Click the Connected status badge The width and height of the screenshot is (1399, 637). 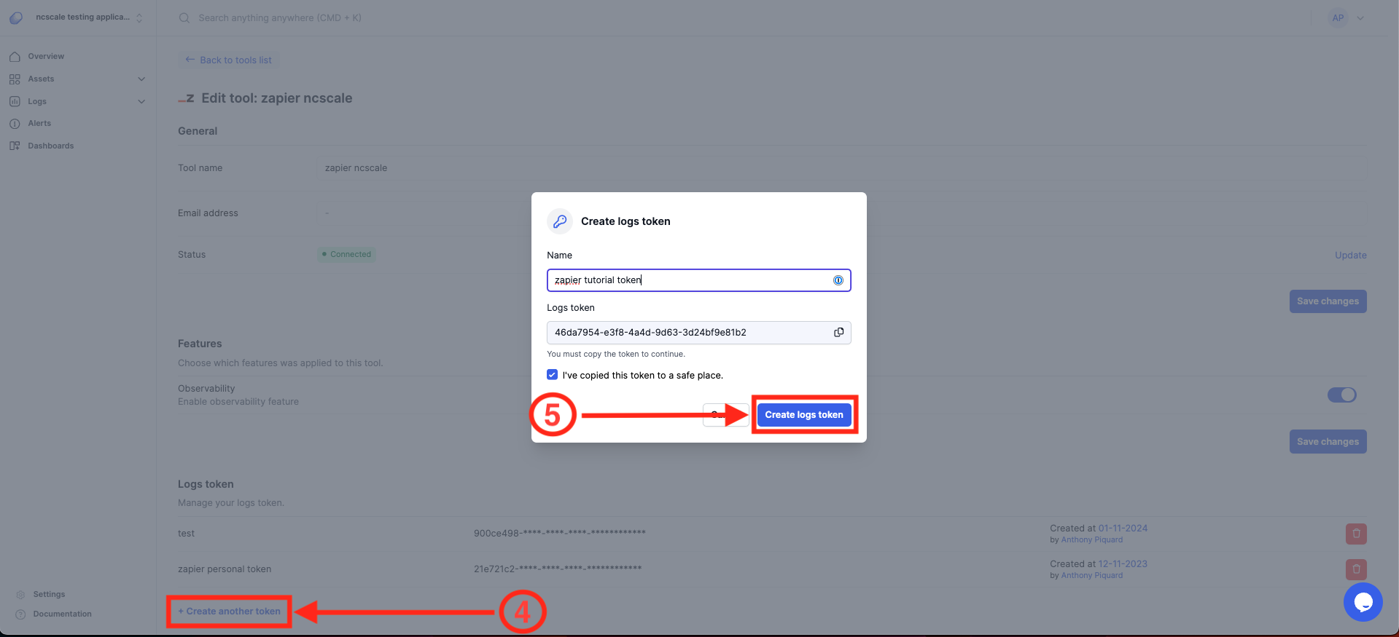347,255
